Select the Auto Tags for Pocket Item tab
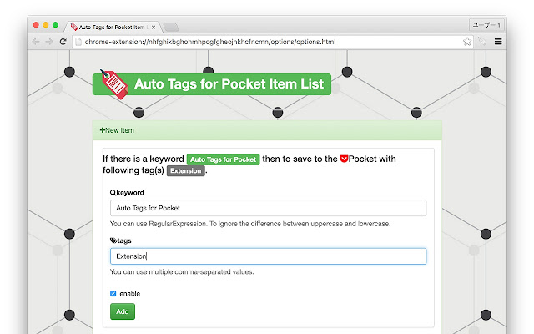 tap(113, 27)
